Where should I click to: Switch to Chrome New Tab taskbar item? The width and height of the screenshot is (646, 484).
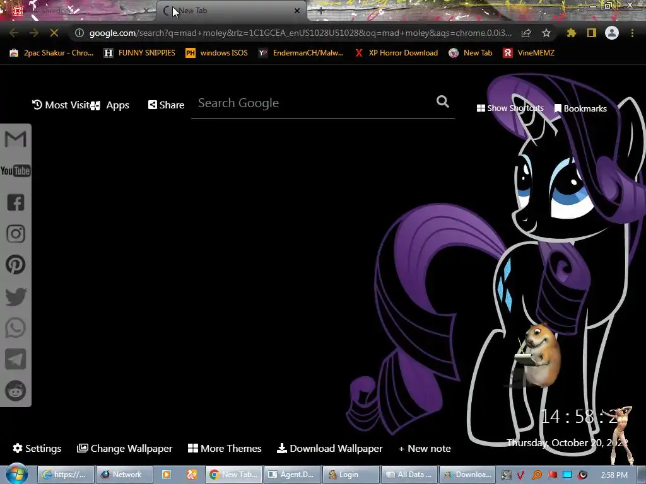tap(234, 475)
